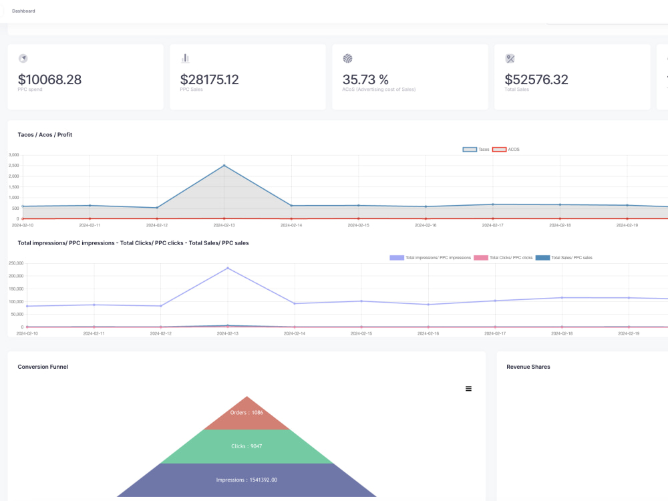Open the Dashboard breadcrumb link
668x501 pixels.
23,11
